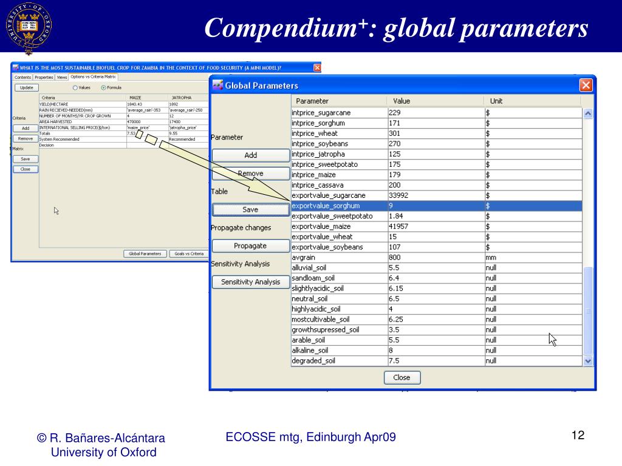Click Save under Matrix in matrix window
Screen dimensions: 622x466
pyautogui.click(x=26, y=159)
